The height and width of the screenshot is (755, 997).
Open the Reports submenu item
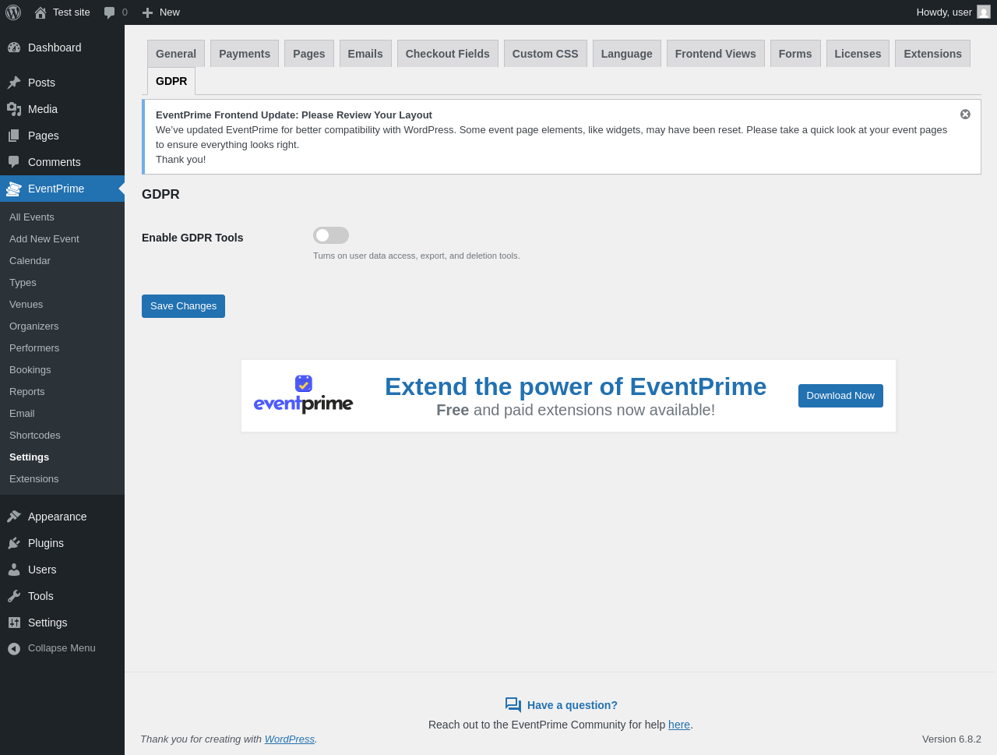point(27,392)
